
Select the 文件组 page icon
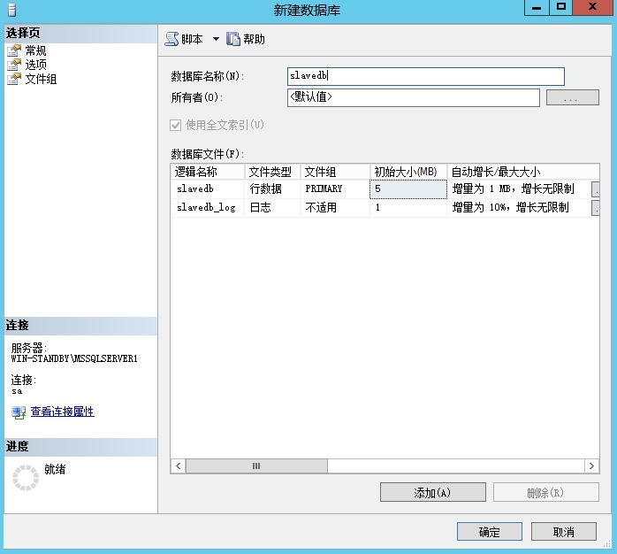tap(14, 80)
